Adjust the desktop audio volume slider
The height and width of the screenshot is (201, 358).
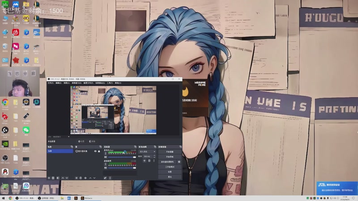coord(122,168)
